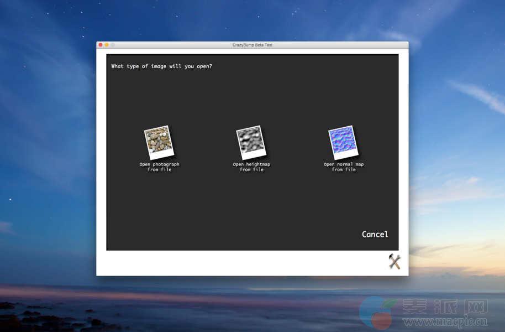The image size is (505, 332).
Task: Click the word "photograph" under pebble thumbnail
Action: [x=166, y=164]
